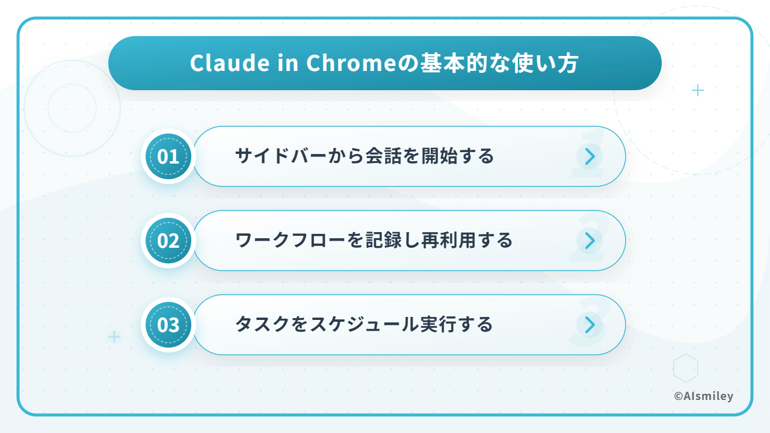Click the ©AIsmiley watermark text
Viewport: 770px width, 433px height.
(703, 396)
